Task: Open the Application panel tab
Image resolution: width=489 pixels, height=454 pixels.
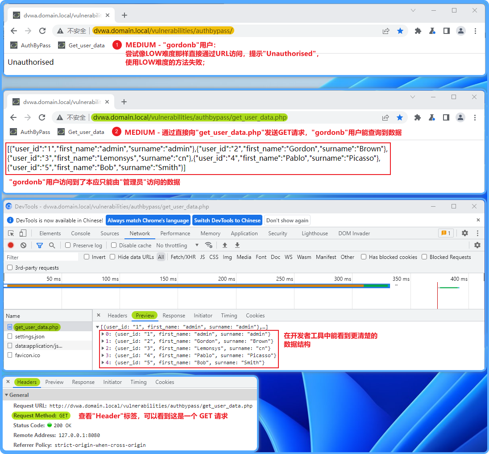Action: (244, 233)
